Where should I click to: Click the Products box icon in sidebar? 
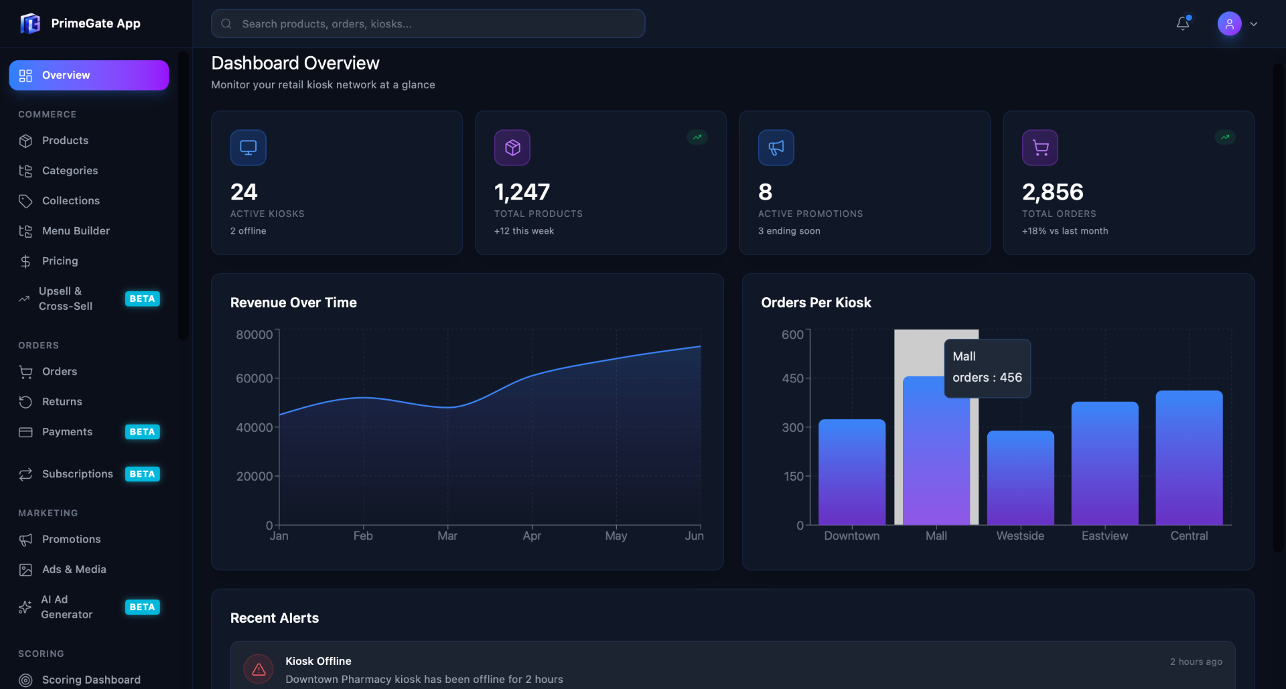(x=25, y=141)
